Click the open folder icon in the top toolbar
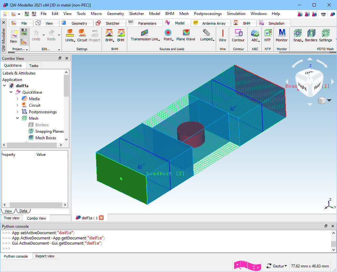This screenshot has height=272, width=337. click(x=14, y=14)
